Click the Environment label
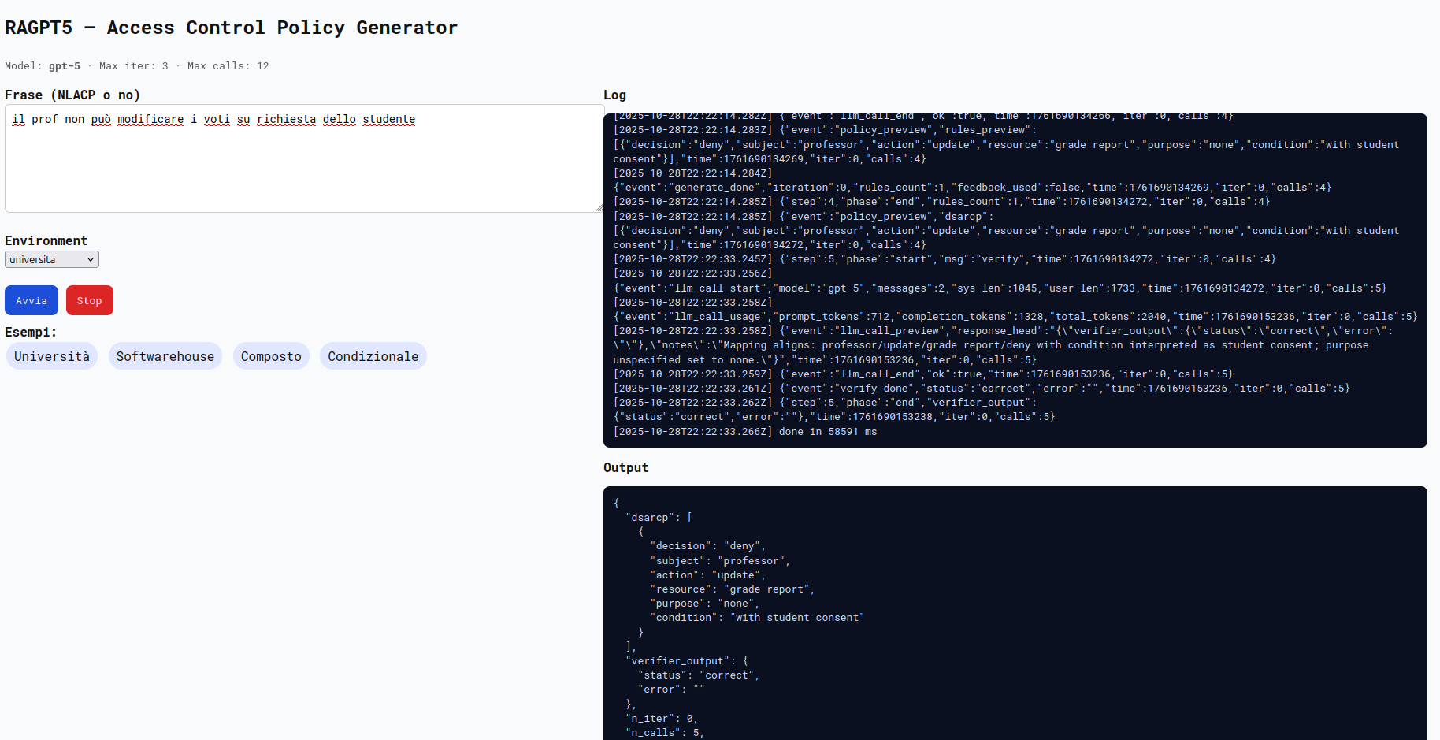Screen dimensions: 1440x740 46,240
